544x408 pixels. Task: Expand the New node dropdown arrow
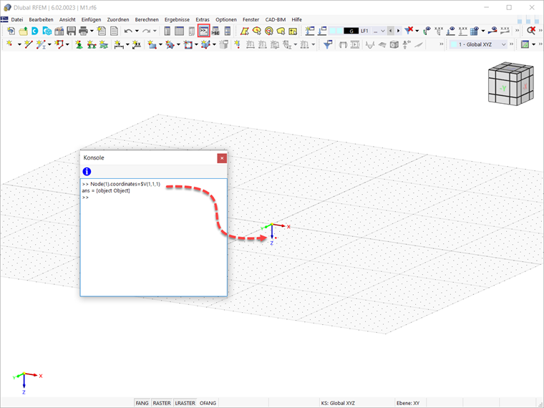point(19,44)
